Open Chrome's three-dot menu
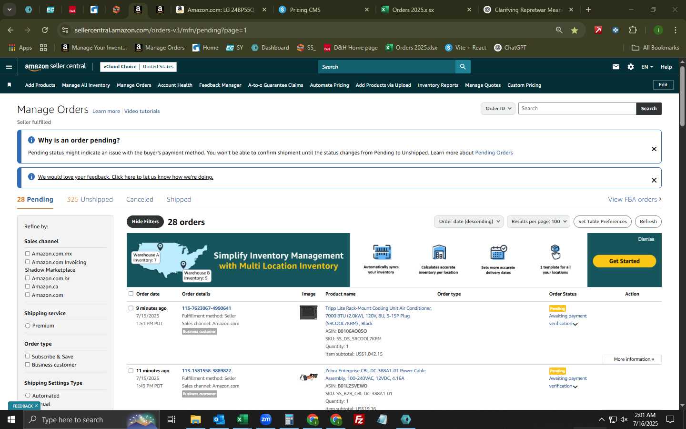Viewport: 686px width, 429px height. (676, 30)
